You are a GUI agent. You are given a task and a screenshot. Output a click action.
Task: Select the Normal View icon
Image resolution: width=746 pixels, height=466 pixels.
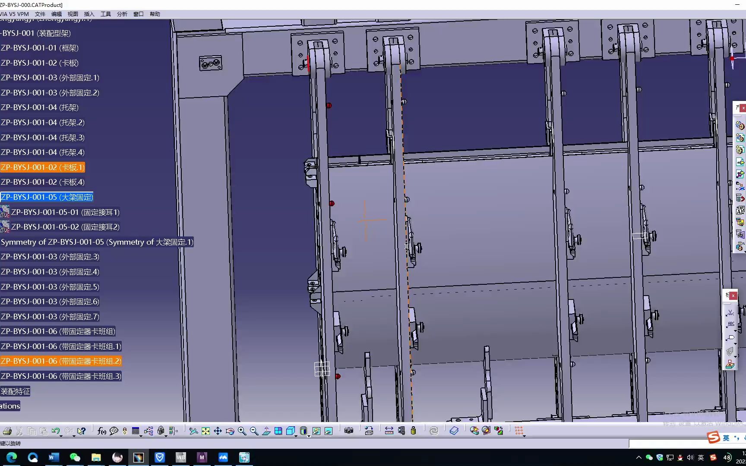[266, 431]
